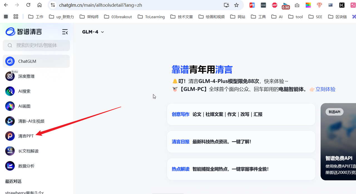
Task: Click the 0.90 badge extension icon
Action: tap(286, 6)
